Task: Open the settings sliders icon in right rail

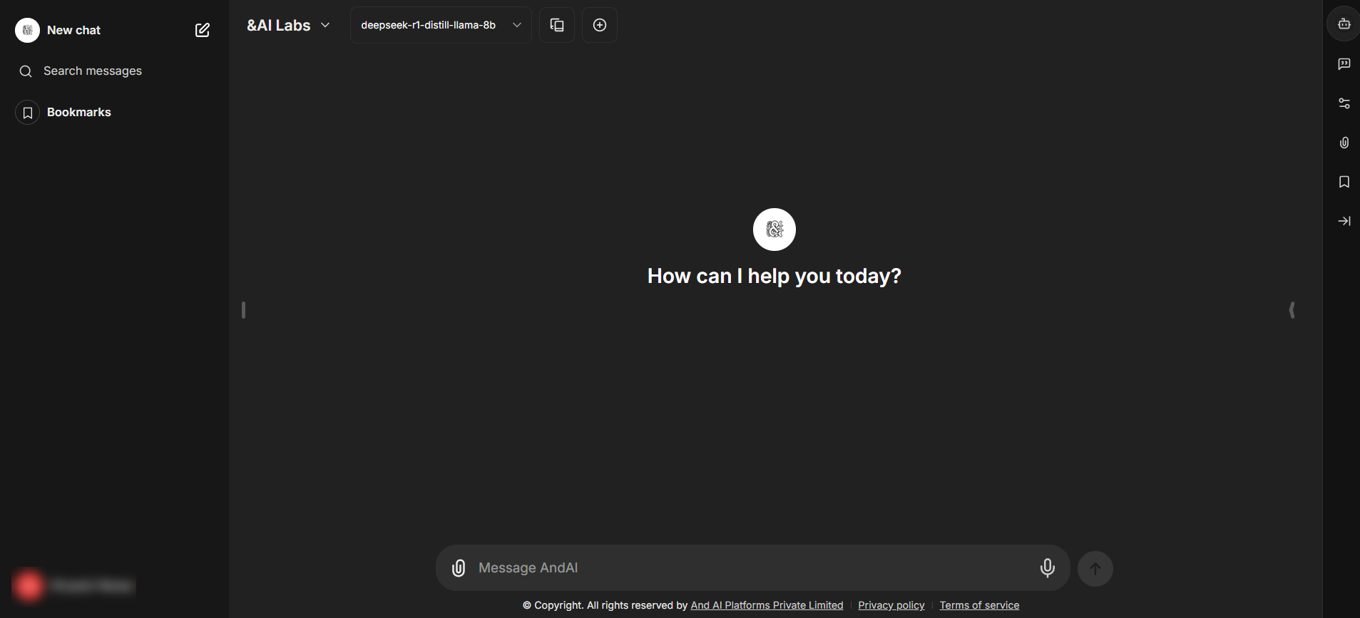Action: pyautogui.click(x=1344, y=103)
